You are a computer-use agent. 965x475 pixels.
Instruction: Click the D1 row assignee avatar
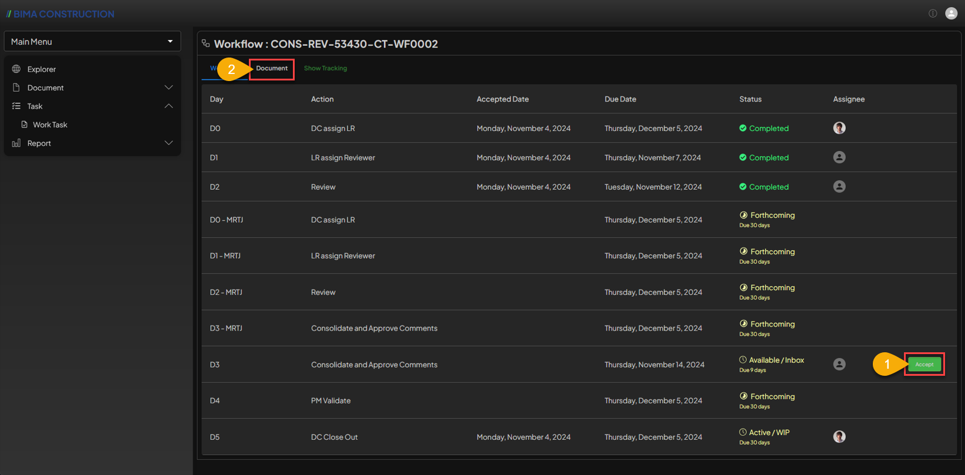click(x=839, y=157)
